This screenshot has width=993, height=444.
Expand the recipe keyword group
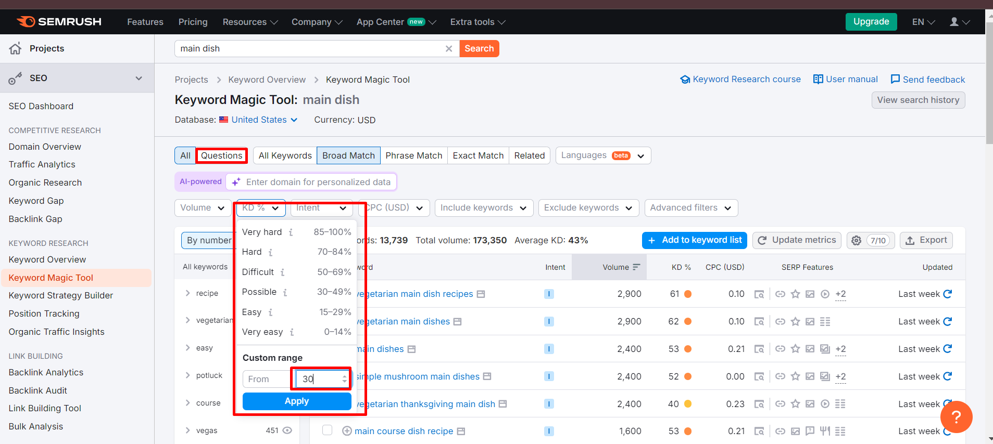click(188, 293)
